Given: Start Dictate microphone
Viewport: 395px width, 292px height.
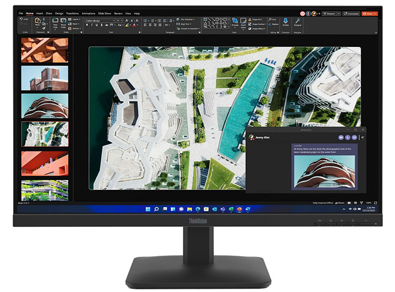Looking at the screenshot, I should 285,22.
